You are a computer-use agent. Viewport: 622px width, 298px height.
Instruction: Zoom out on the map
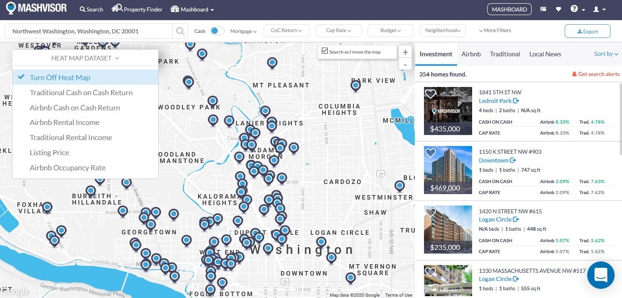405,65
